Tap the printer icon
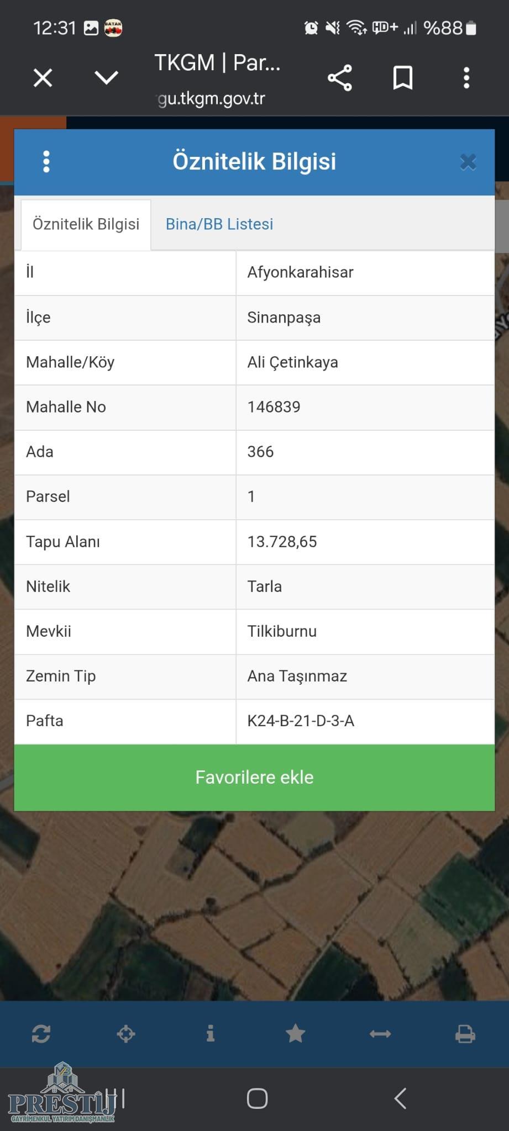 [465, 1033]
